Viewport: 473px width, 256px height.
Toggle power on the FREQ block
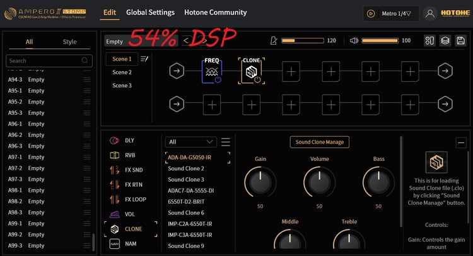[x=218, y=79]
